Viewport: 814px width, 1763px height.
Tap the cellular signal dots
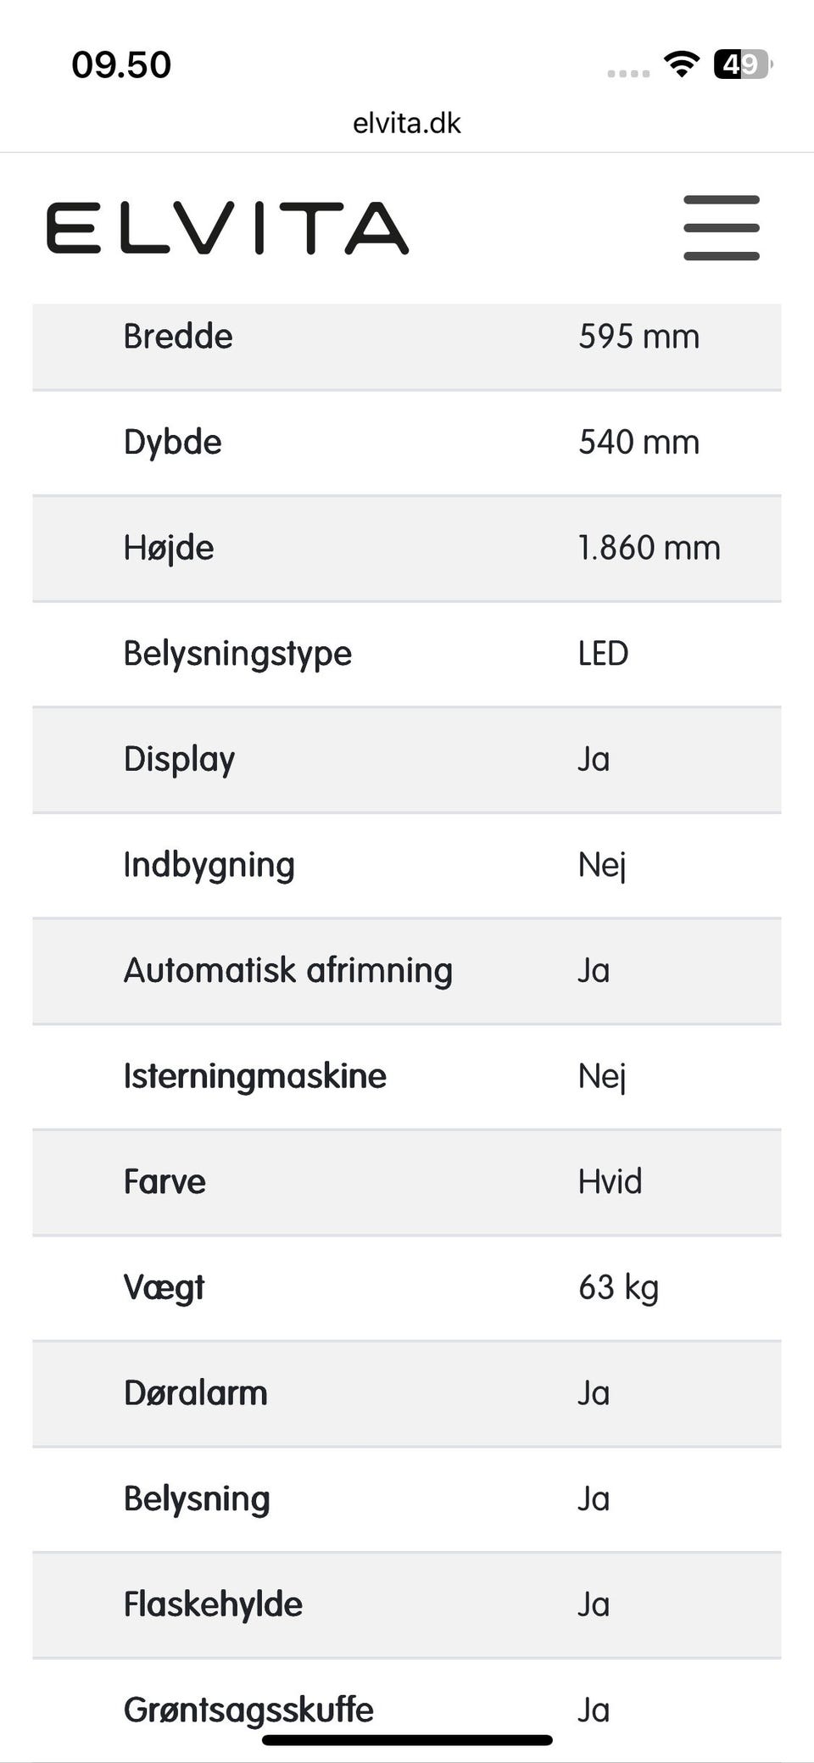[x=628, y=74]
